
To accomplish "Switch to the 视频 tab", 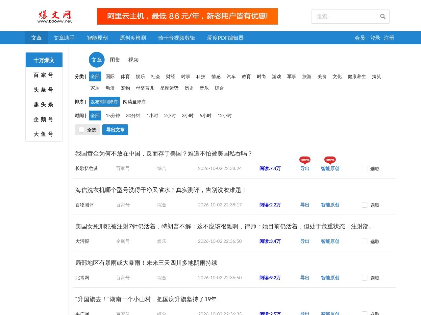I will 134,60.
